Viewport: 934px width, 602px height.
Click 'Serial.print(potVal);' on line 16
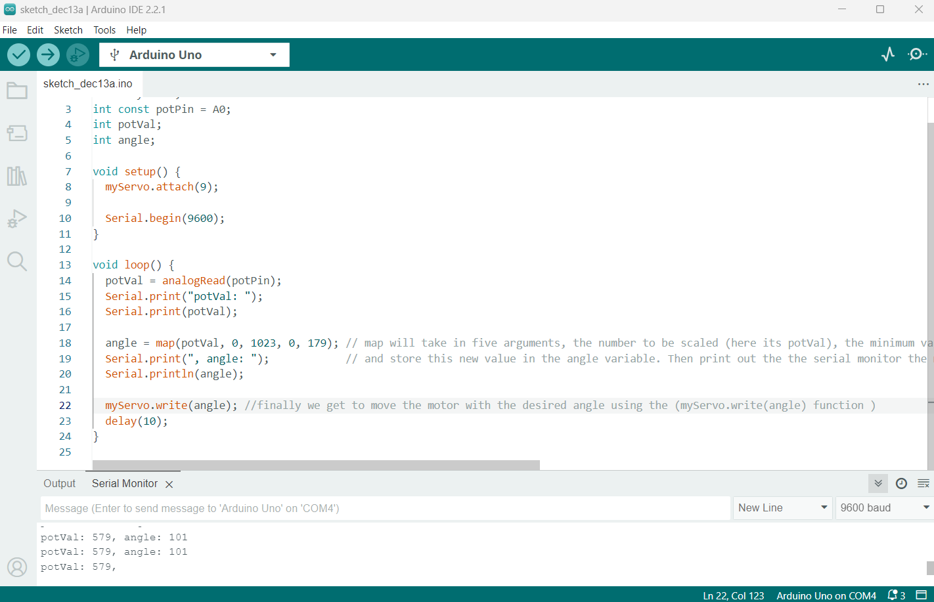[x=171, y=312]
